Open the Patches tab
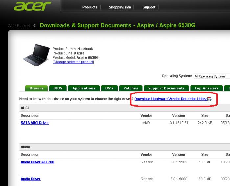 pos(131,88)
